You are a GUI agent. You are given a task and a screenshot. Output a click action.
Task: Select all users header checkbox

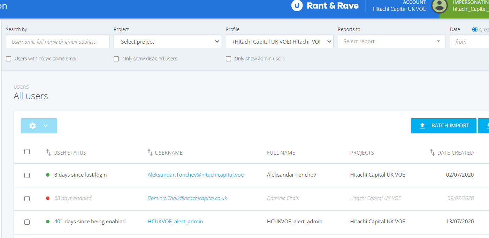coord(27,152)
